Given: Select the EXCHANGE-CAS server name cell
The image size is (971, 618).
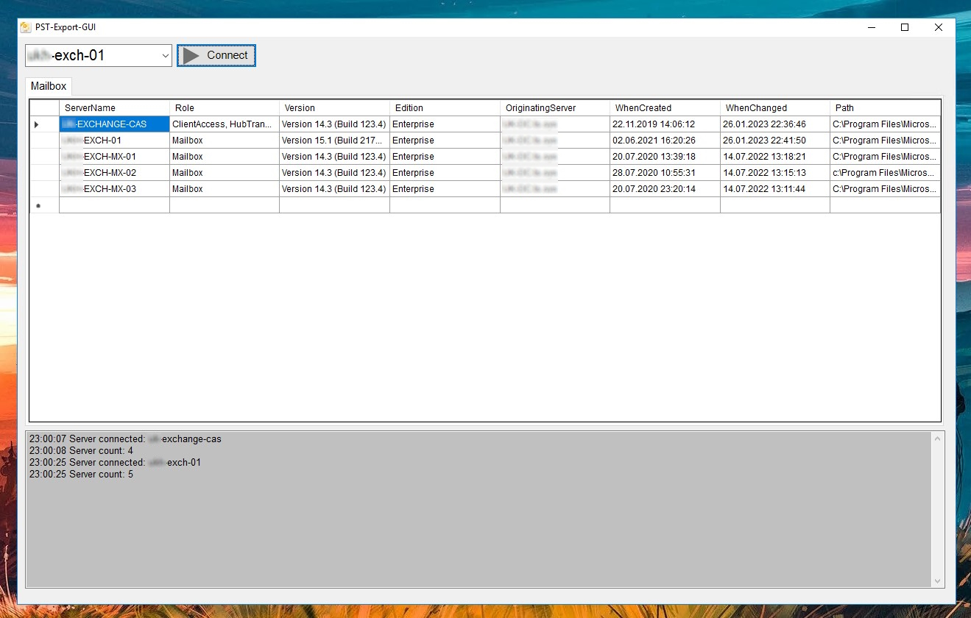Looking at the screenshot, I should 114,124.
